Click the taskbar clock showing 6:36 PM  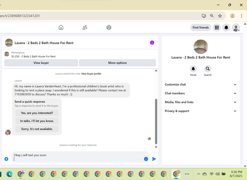click(237, 174)
